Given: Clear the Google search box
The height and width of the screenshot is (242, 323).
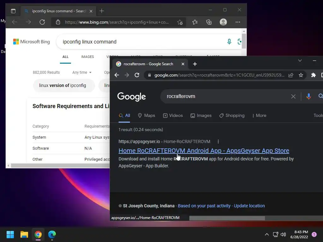Looking at the screenshot, I should 293,96.
